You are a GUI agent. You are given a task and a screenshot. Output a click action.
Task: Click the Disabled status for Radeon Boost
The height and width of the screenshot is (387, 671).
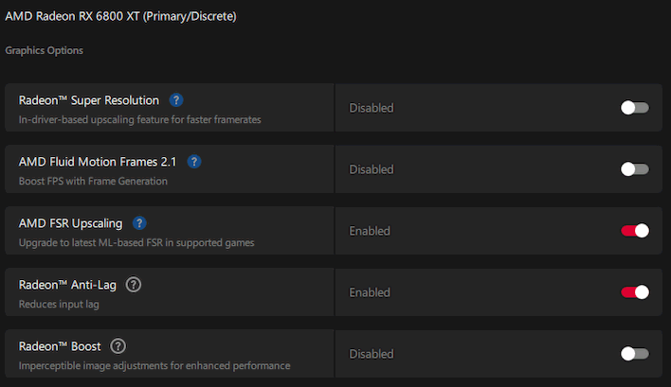coord(372,354)
